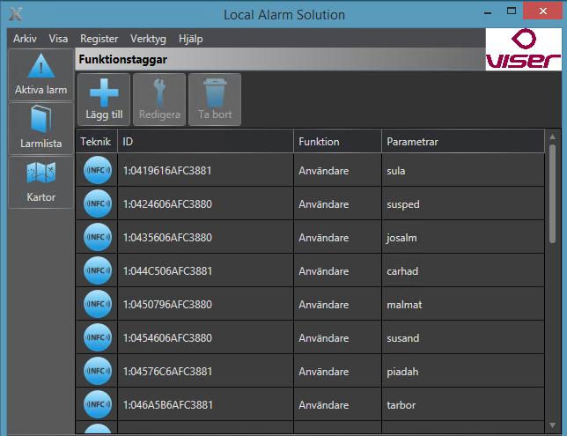Open the Aktiva larm warning triangle panel
567x436 pixels.
[x=40, y=75]
